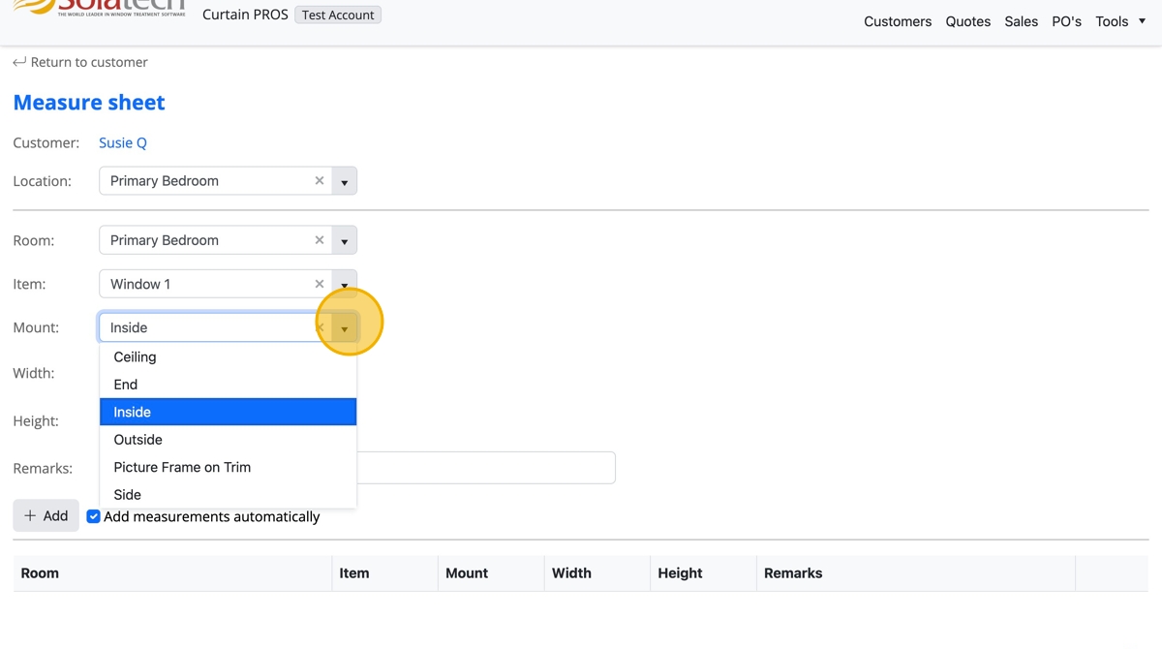
Task: Expand the Room dropdown arrow
Action: tap(345, 240)
